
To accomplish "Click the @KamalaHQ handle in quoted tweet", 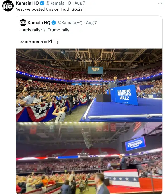I will coord(70,23).
